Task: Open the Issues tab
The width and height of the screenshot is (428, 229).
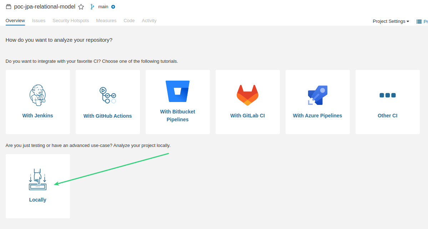Action: pos(39,21)
